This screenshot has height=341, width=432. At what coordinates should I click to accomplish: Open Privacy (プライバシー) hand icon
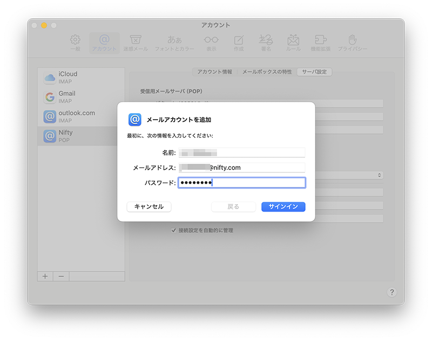pyautogui.click(x=353, y=43)
